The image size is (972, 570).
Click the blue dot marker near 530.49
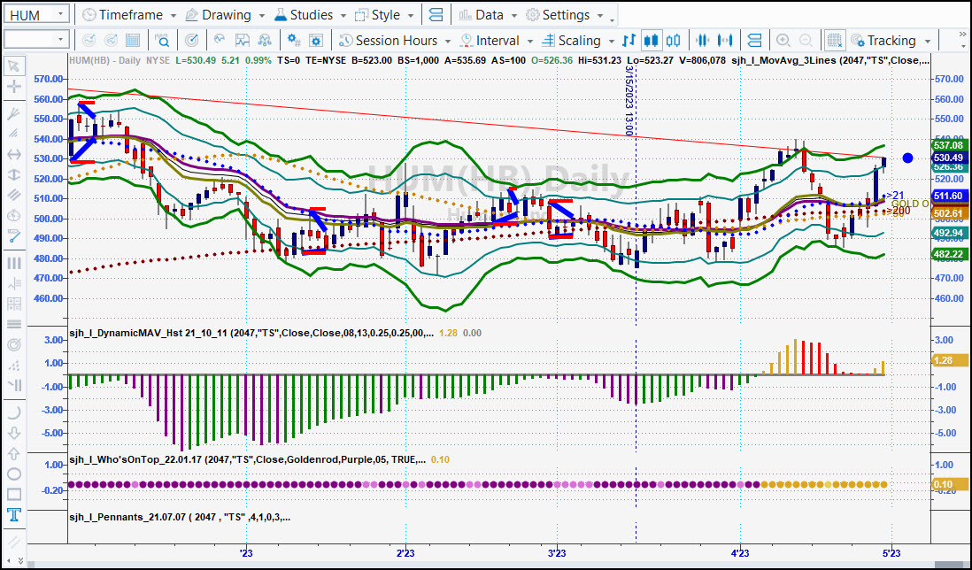(x=908, y=158)
